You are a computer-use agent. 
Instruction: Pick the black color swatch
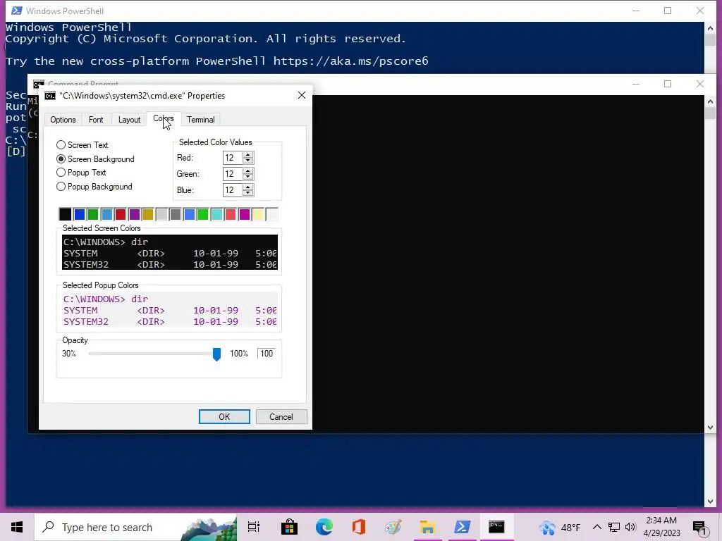click(65, 214)
